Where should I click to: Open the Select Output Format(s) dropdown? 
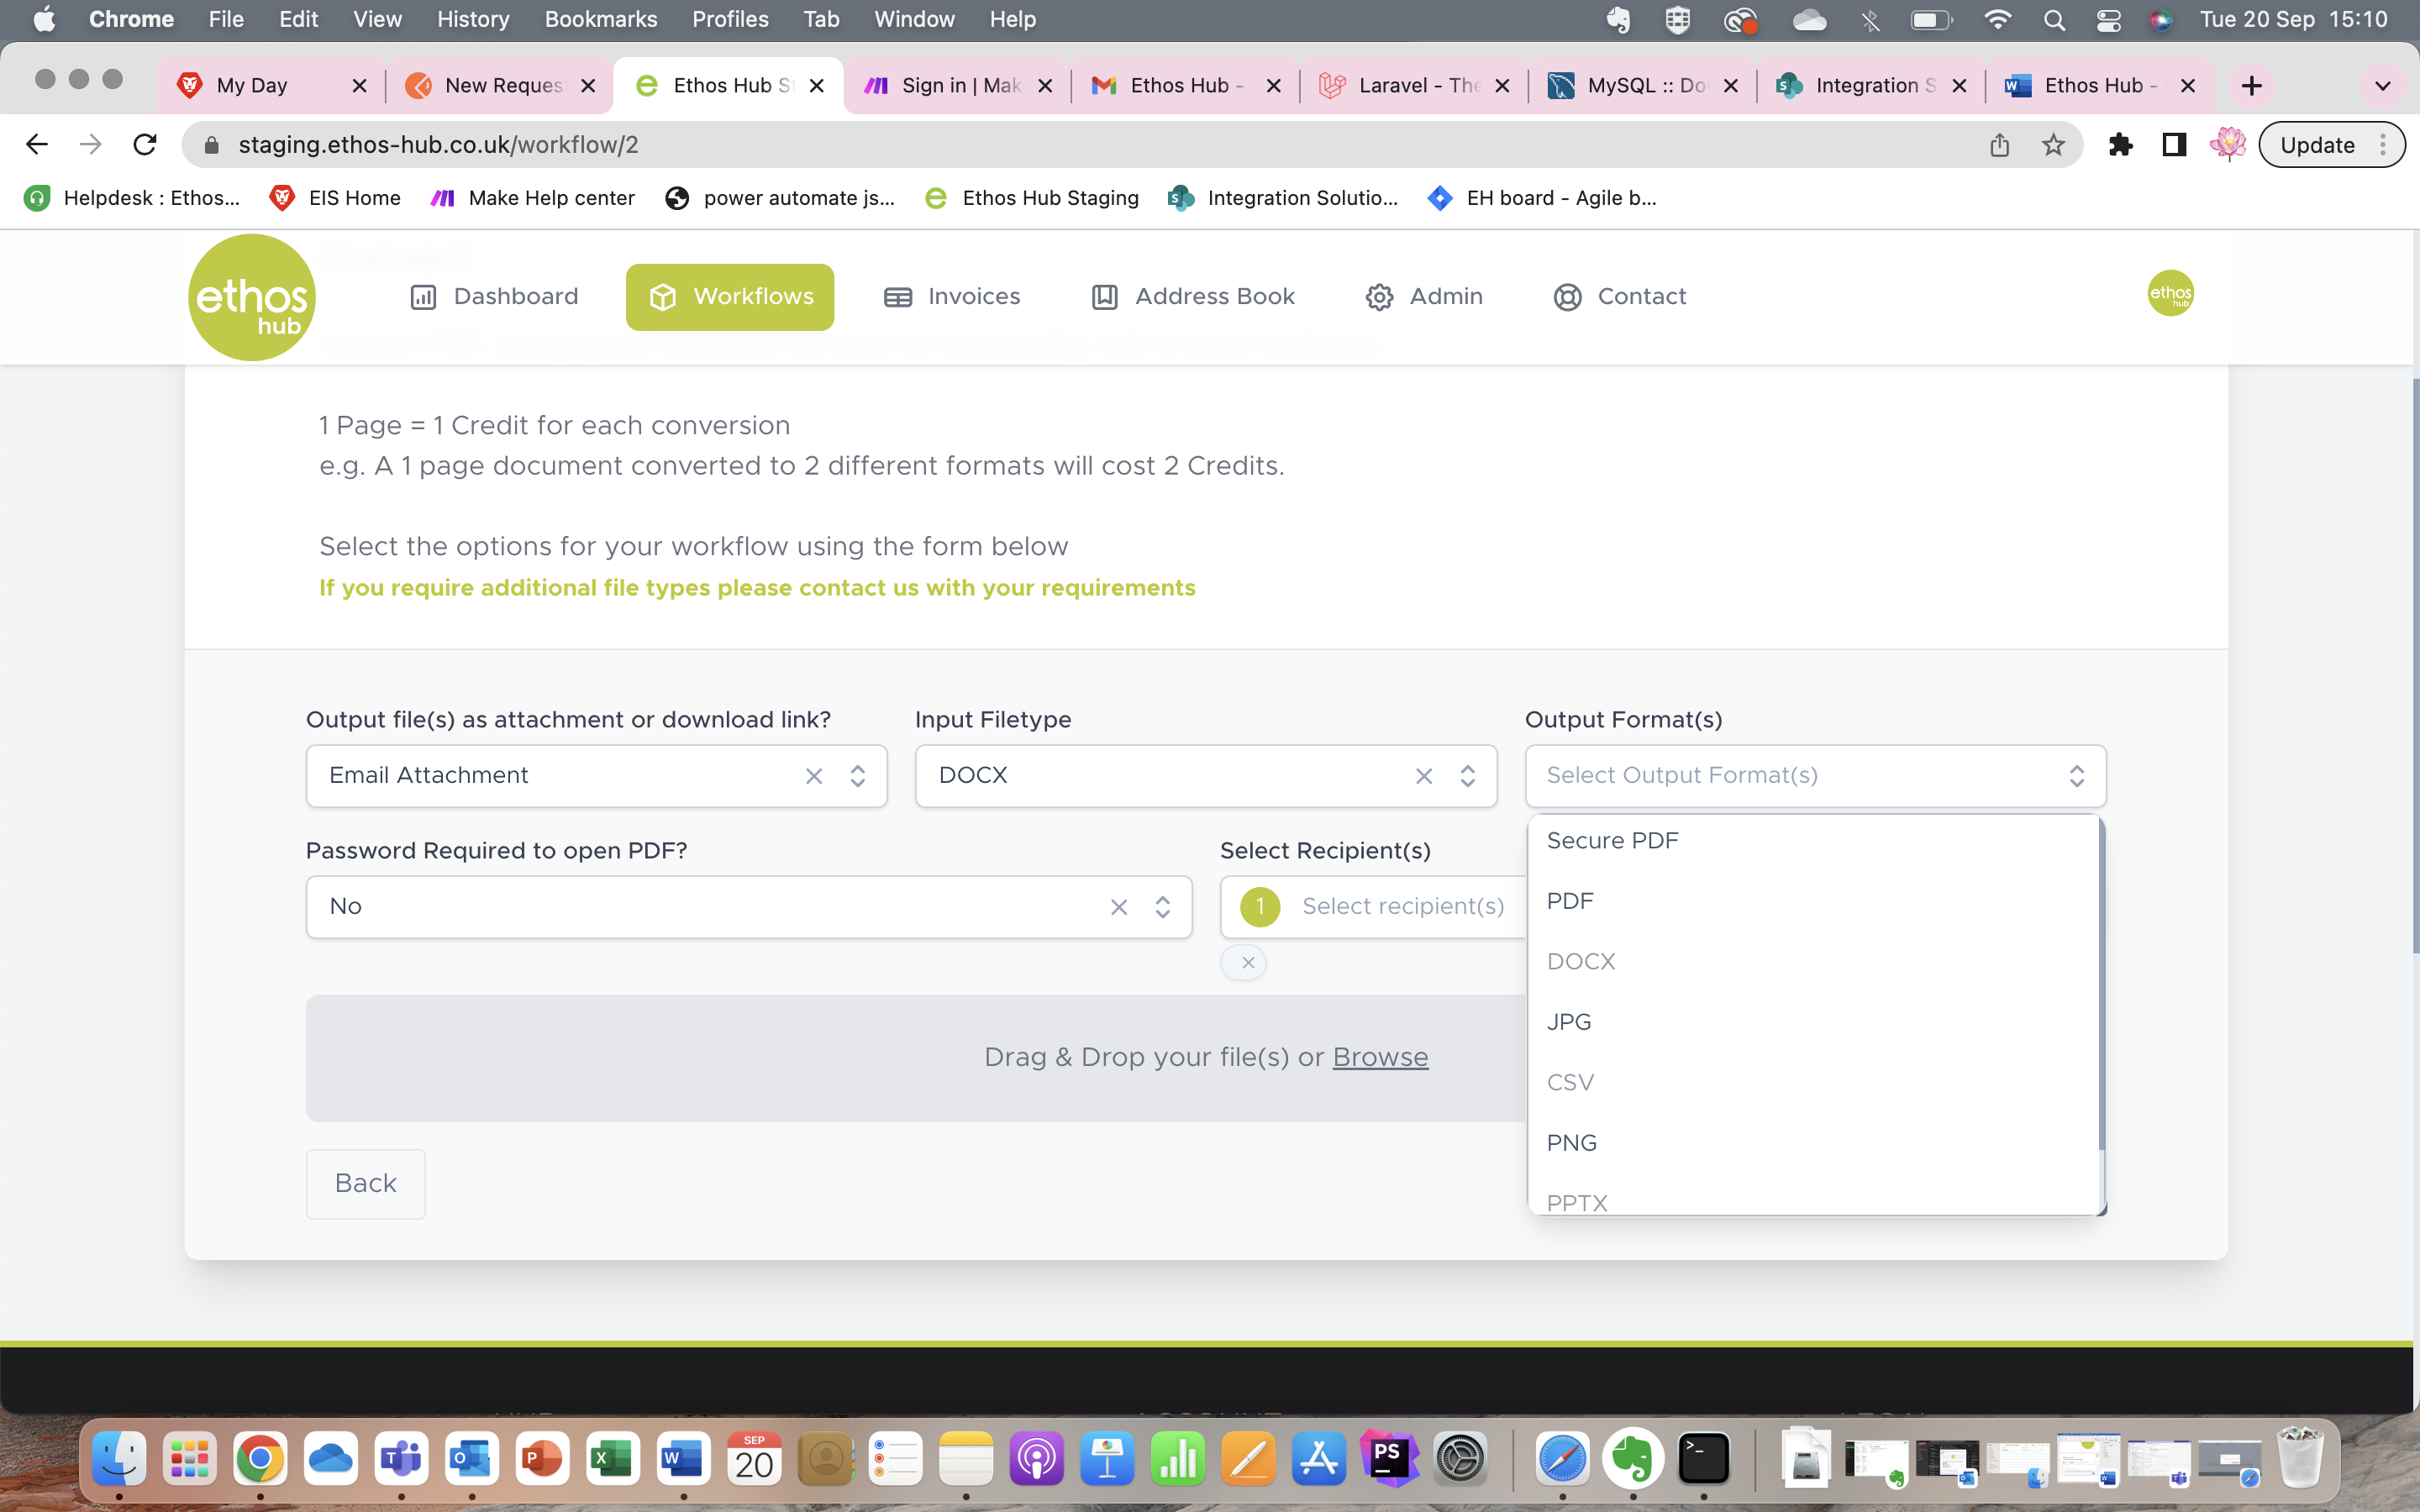tap(1814, 775)
